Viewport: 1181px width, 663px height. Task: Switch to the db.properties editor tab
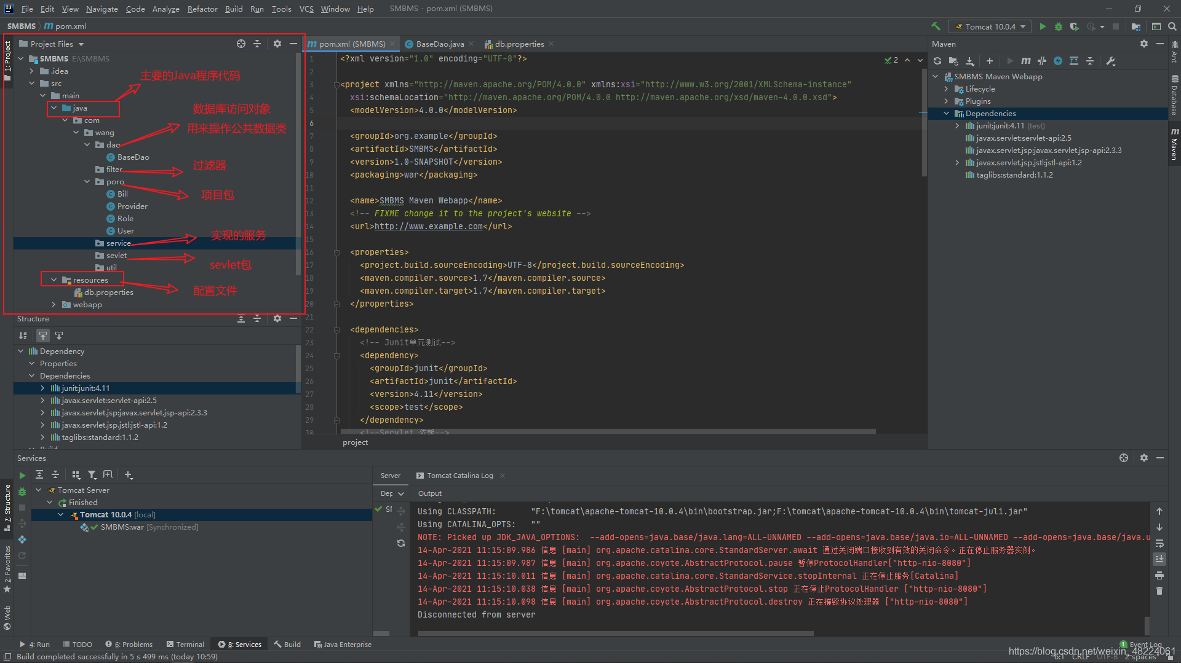(x=519, y=44)
